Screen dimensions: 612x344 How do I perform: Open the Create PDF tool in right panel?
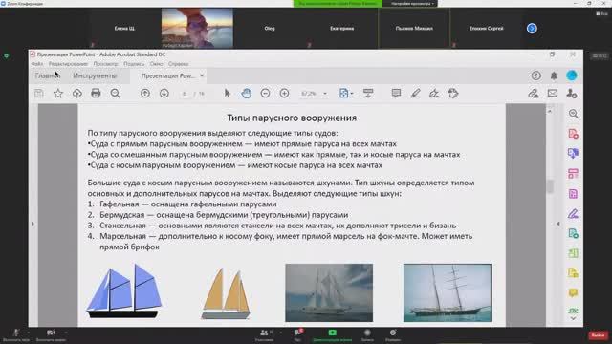click(574, 134)
